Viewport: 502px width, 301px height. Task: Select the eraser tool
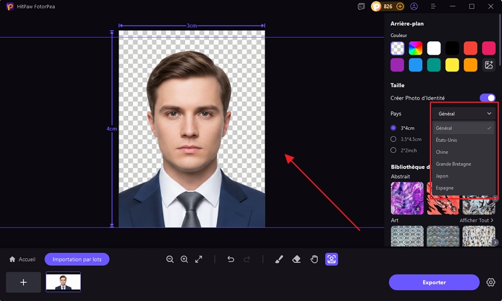(x=296, y=259)
